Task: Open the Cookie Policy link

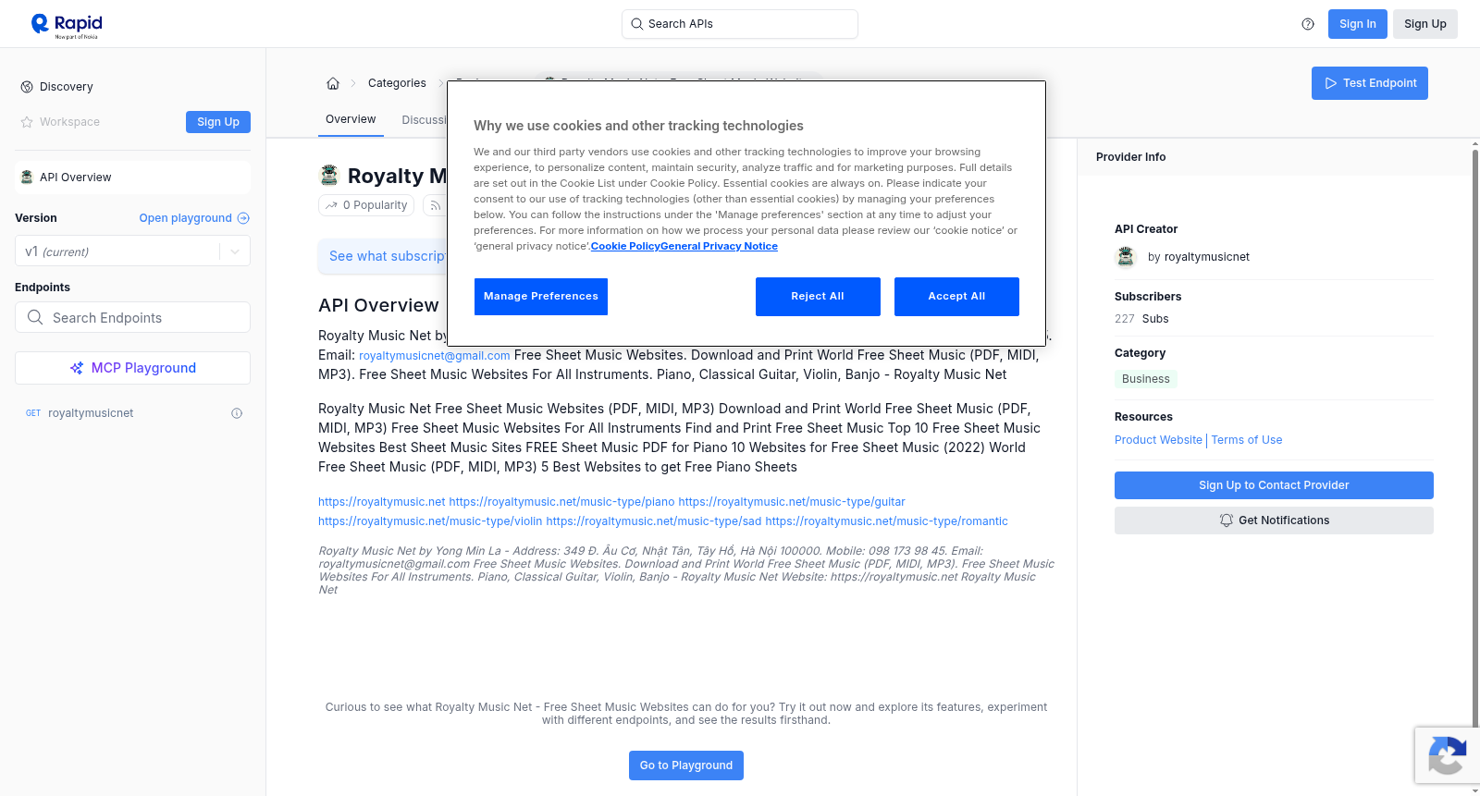Action: click(x=625, y=246)
